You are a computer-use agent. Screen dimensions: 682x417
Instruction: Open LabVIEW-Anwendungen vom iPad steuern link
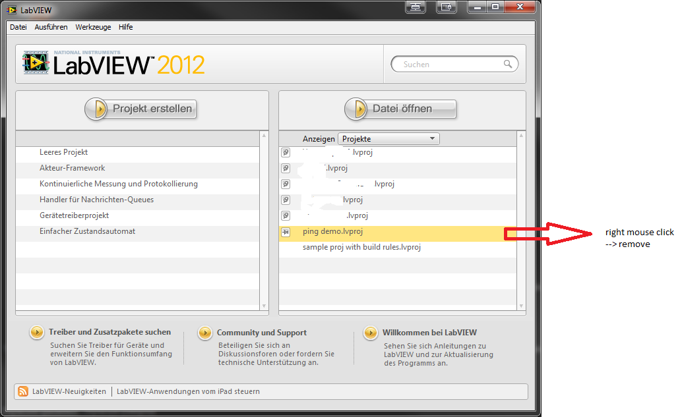[x=188, y=391]
